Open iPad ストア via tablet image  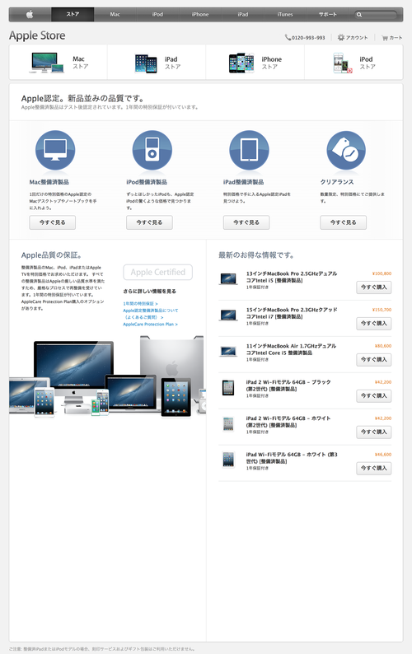coord(146,63)
